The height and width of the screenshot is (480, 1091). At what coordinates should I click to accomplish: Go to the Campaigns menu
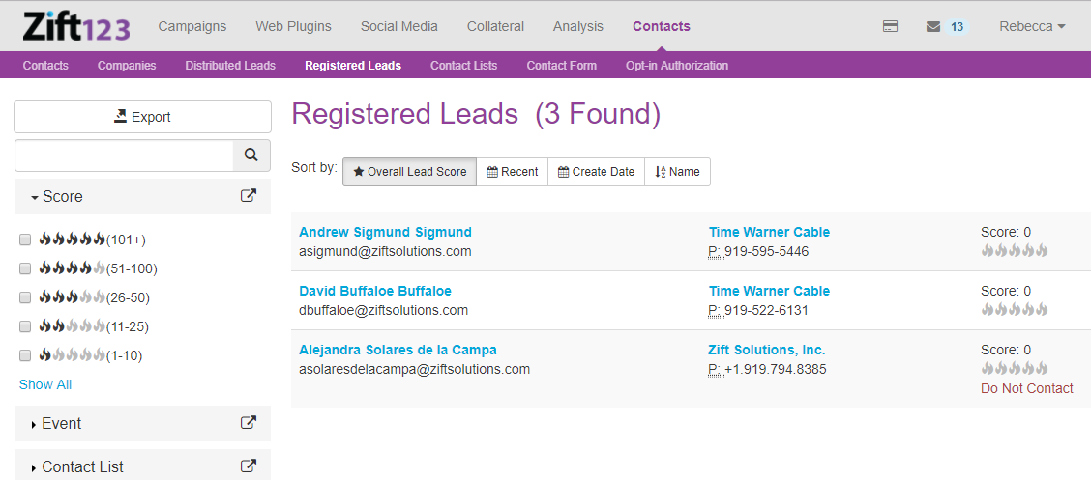pyautogui.click(x=192, y=26)
